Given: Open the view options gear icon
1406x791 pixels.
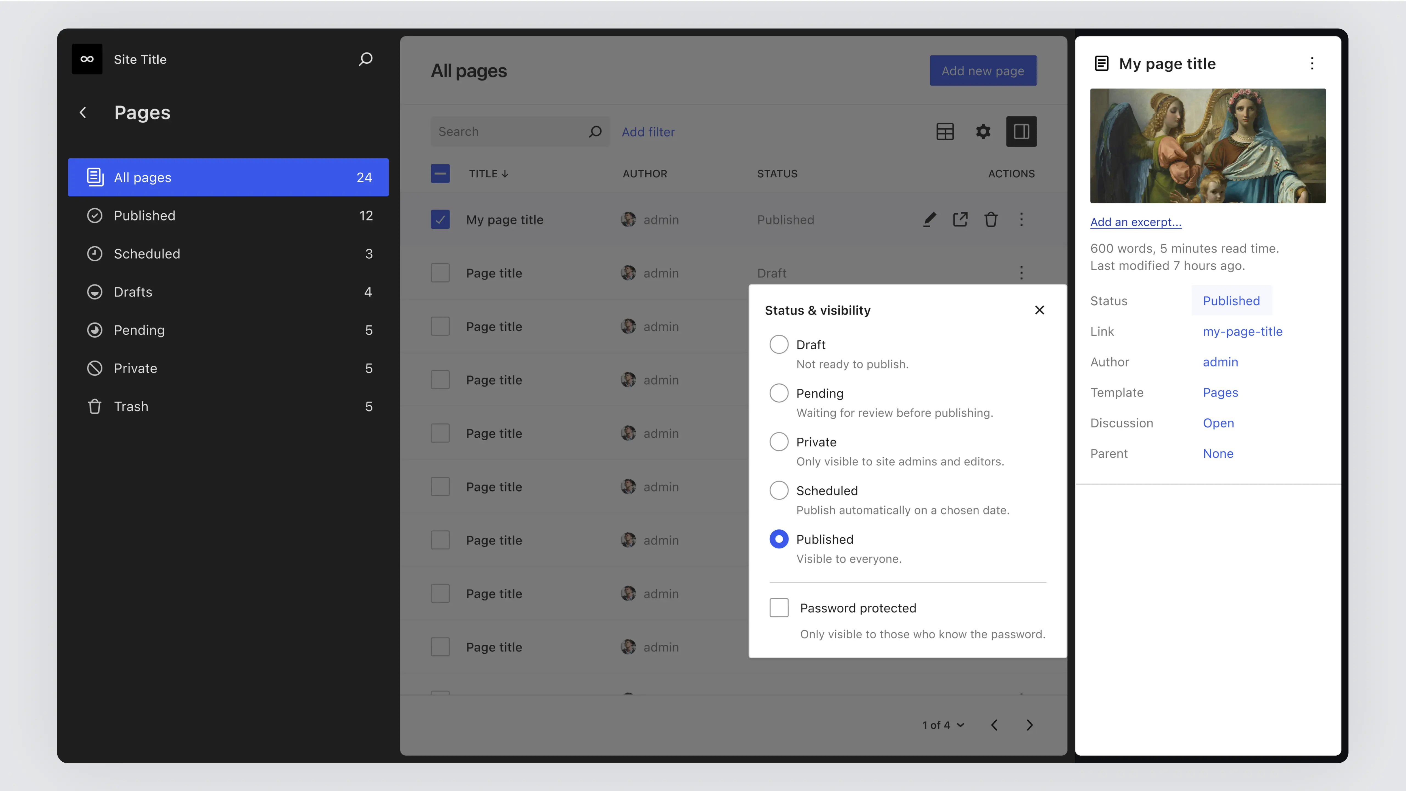Looking at the screenshot, I should pyautogui.click(x=983, y=132).
